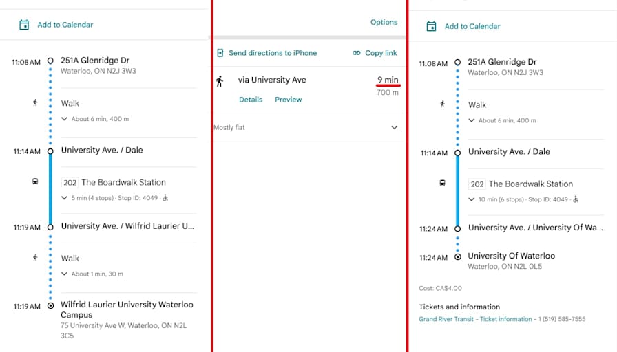617x352 pixels.
Task: Click Copy link text
Action: [x=381, y=53]
